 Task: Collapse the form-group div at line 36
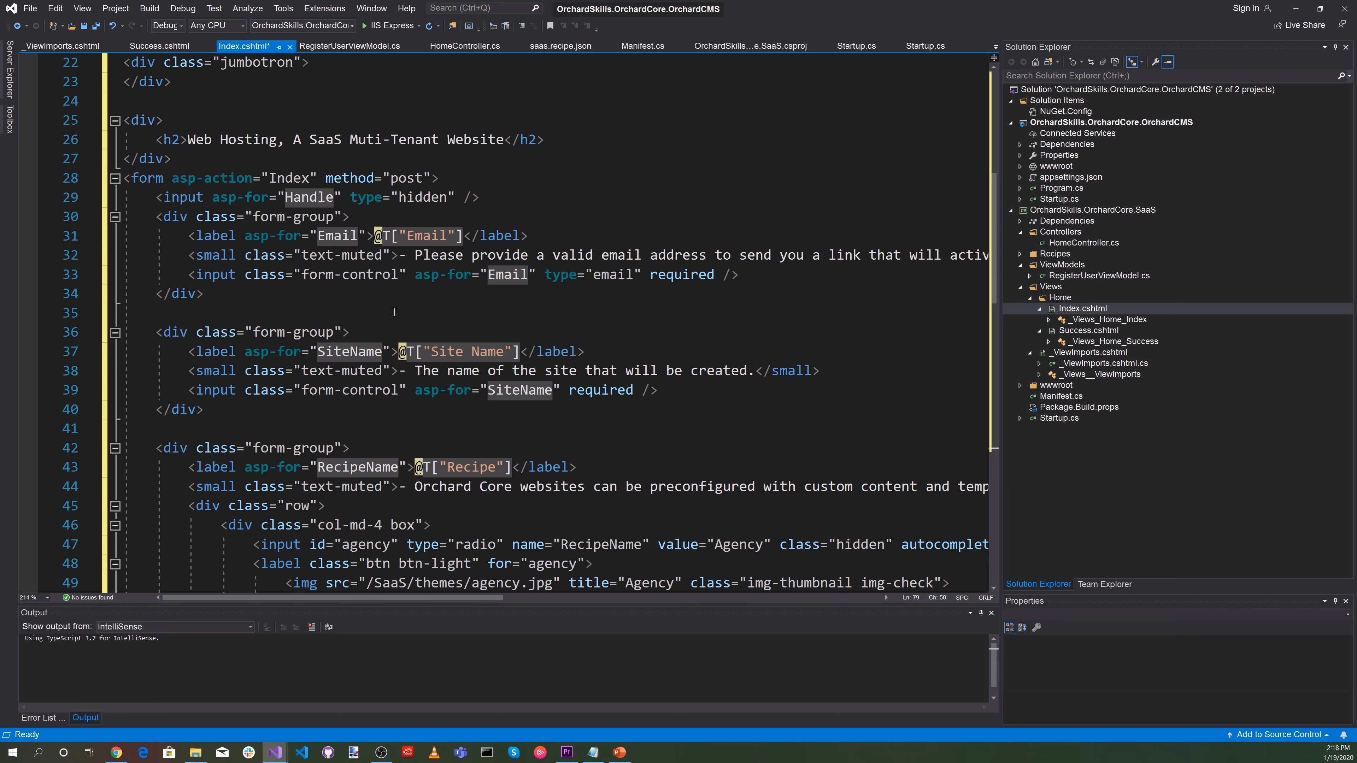pyautogui.click(x=115, y=332)
